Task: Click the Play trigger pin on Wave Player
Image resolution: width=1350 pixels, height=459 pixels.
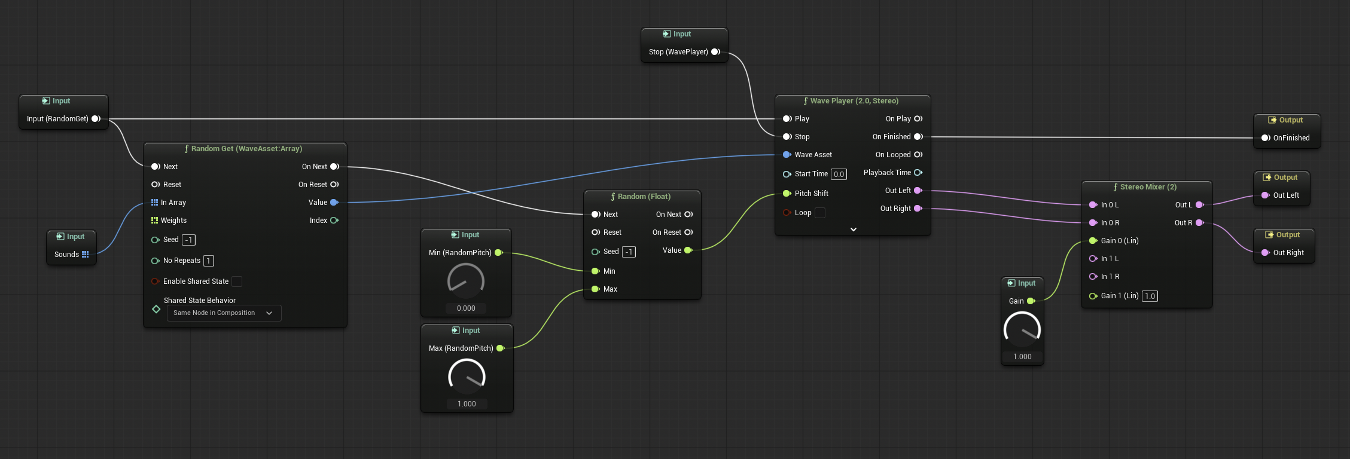Action: click(x=787, y=119)
